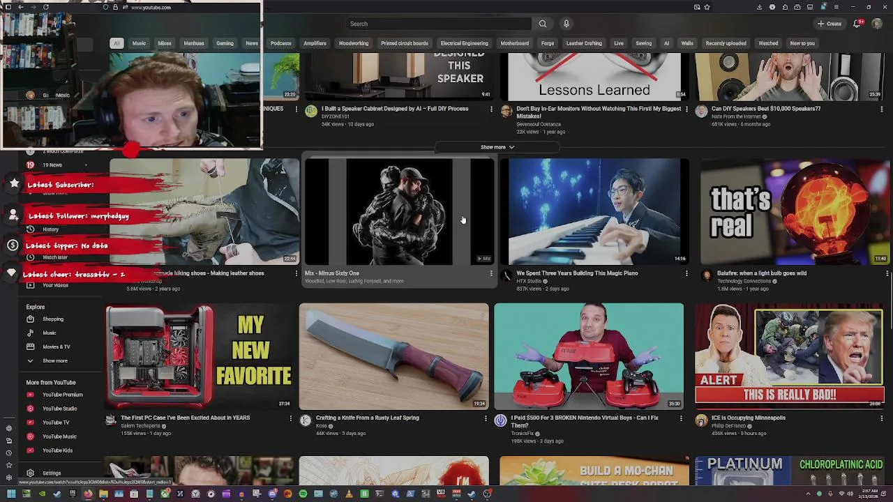This screenshot has width=893, height=502.
Task: Open the Technology Connections channel avatar
Action: tap(707, 275)
